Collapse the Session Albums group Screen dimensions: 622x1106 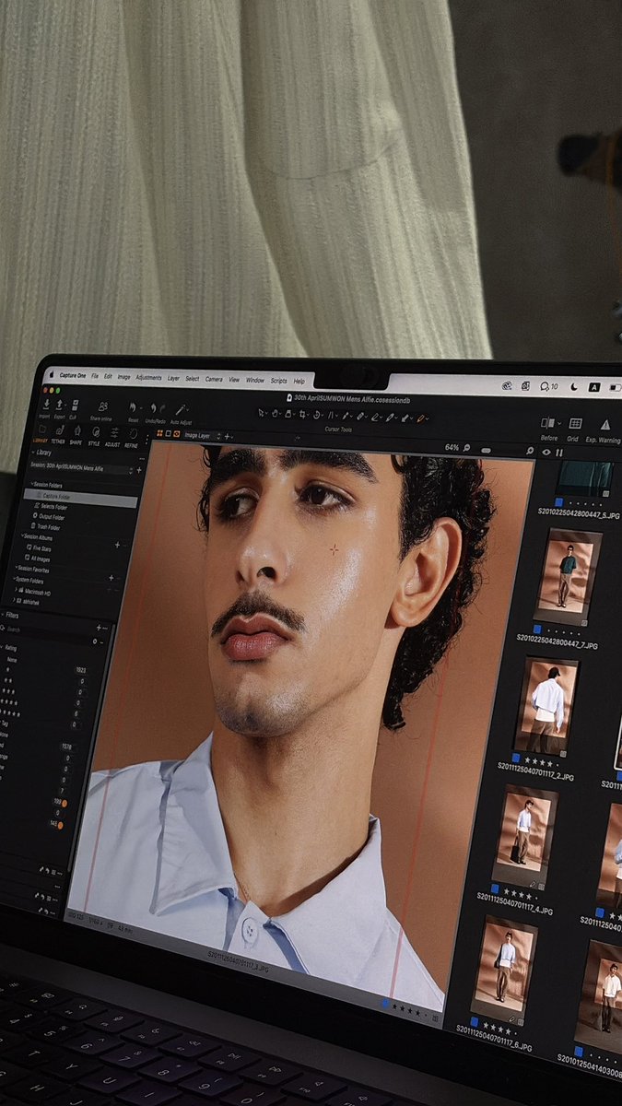(x=22, y=536)
